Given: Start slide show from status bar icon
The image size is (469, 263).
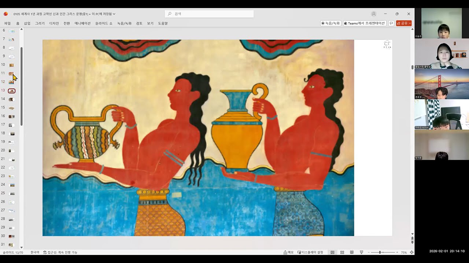Looking at the screenshot, I should (361, 252).
